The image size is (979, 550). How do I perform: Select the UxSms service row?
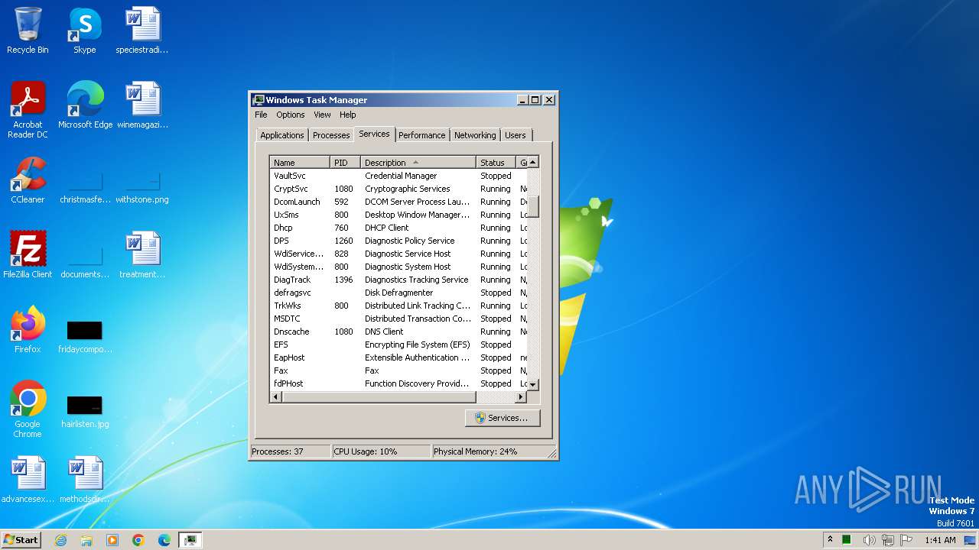click(398, 215)
